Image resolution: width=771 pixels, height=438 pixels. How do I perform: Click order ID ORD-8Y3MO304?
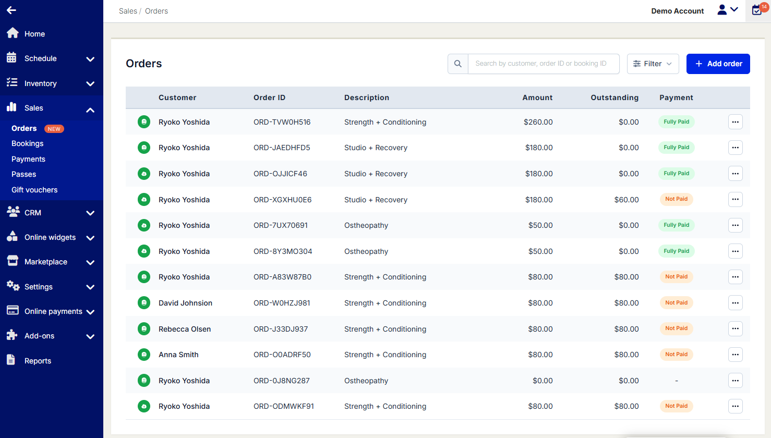tap(283, 251)
